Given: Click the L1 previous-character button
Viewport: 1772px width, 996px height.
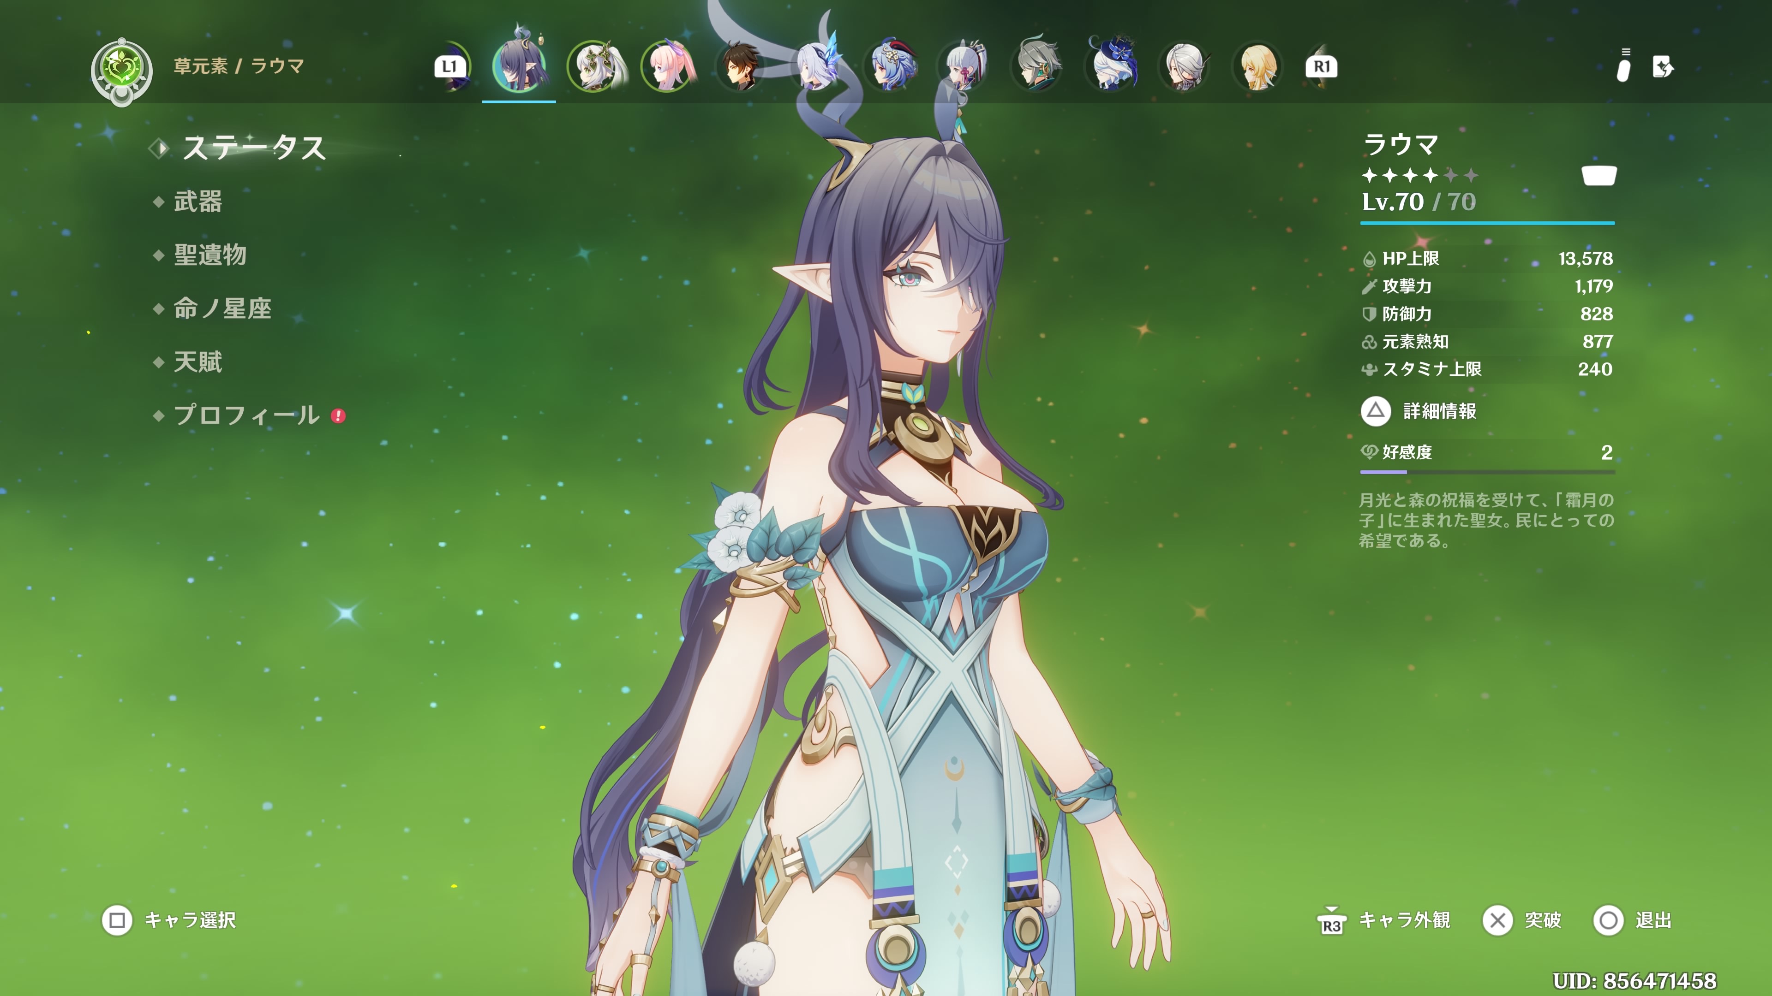Looking at the screenshot, I should point(449,67).
